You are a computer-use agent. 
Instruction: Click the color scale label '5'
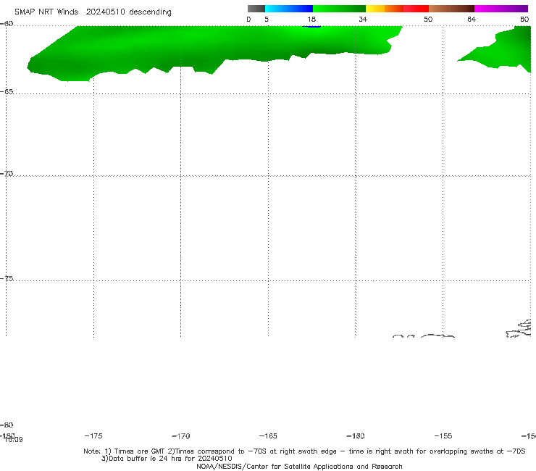click(267, 19)
